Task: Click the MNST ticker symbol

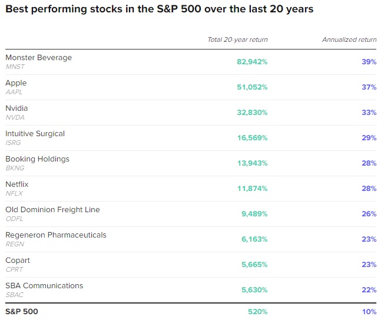Action: pyautogui.click(x=15, y=67)
